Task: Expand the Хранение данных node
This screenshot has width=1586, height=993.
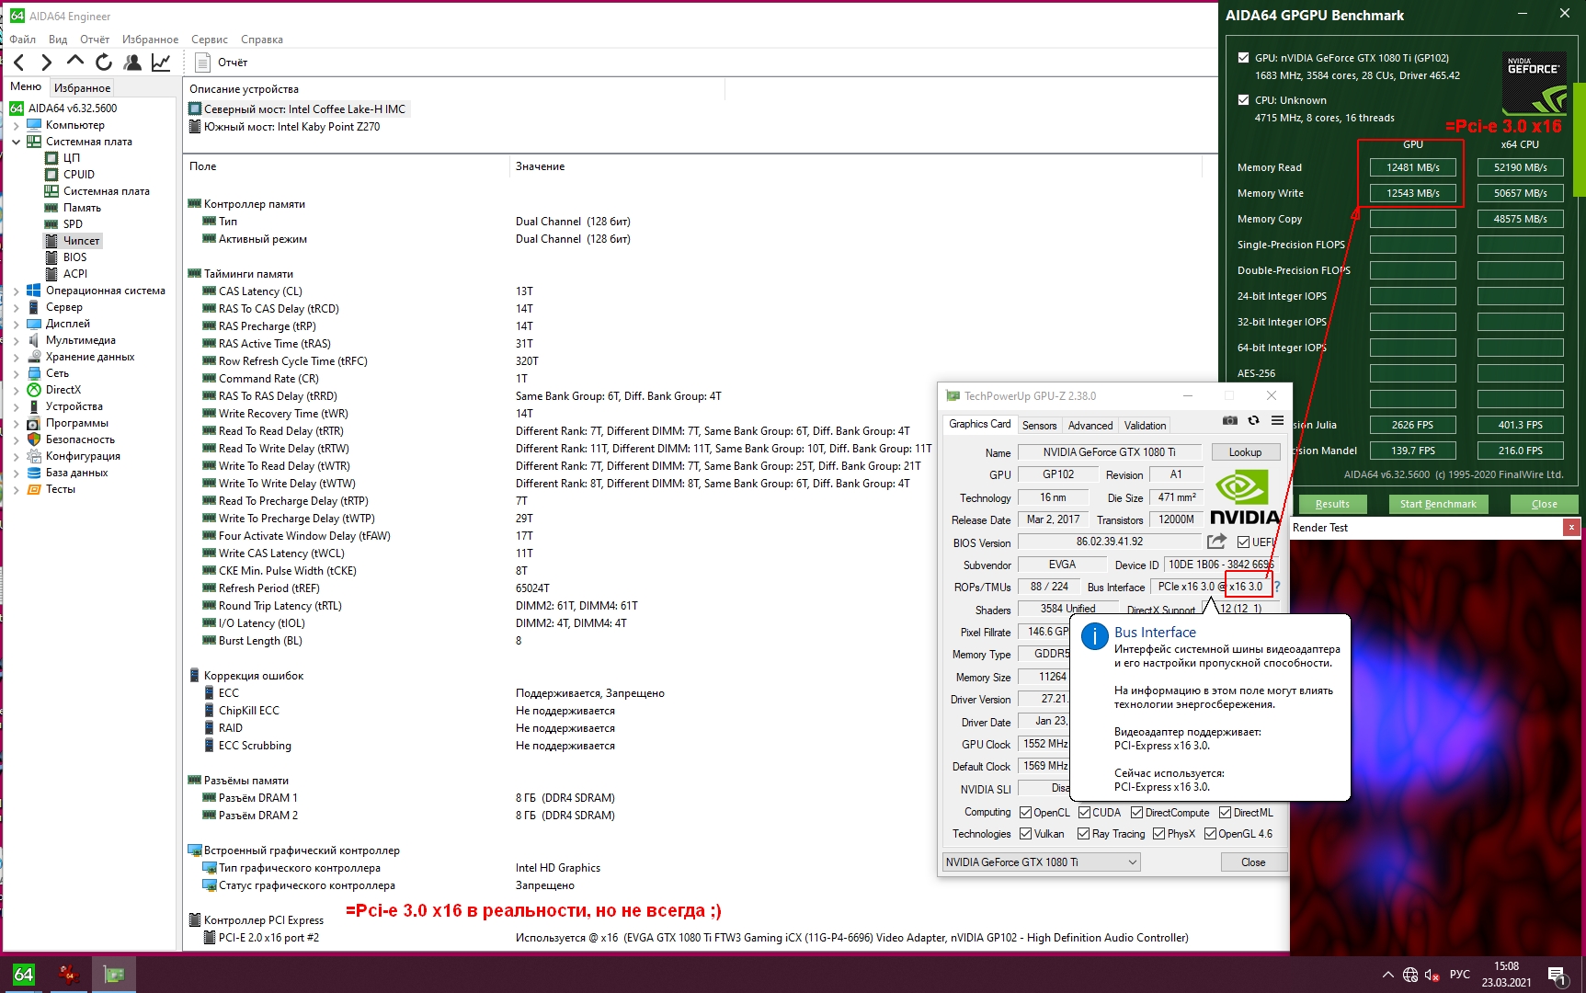Action: (16, 357)
